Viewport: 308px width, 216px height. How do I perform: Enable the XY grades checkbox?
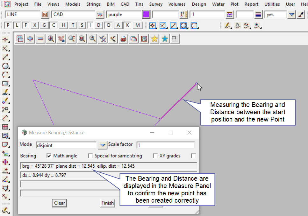pos(155,156)
